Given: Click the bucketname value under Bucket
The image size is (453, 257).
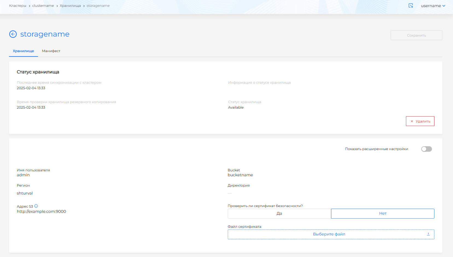Looking at the screenshot, I should [x=240, y=175].
